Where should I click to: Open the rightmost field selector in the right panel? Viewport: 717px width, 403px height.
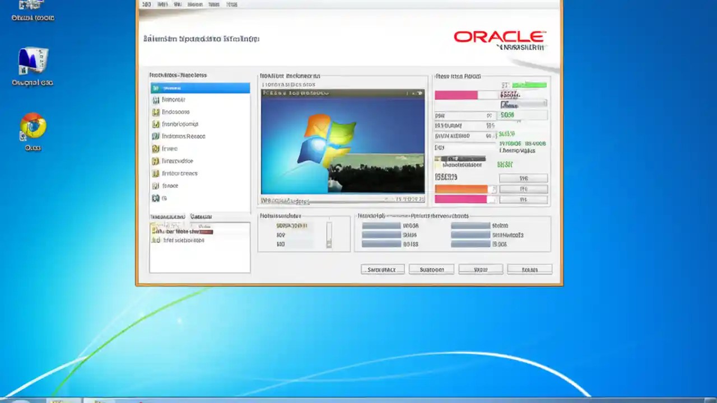(523, 178)
